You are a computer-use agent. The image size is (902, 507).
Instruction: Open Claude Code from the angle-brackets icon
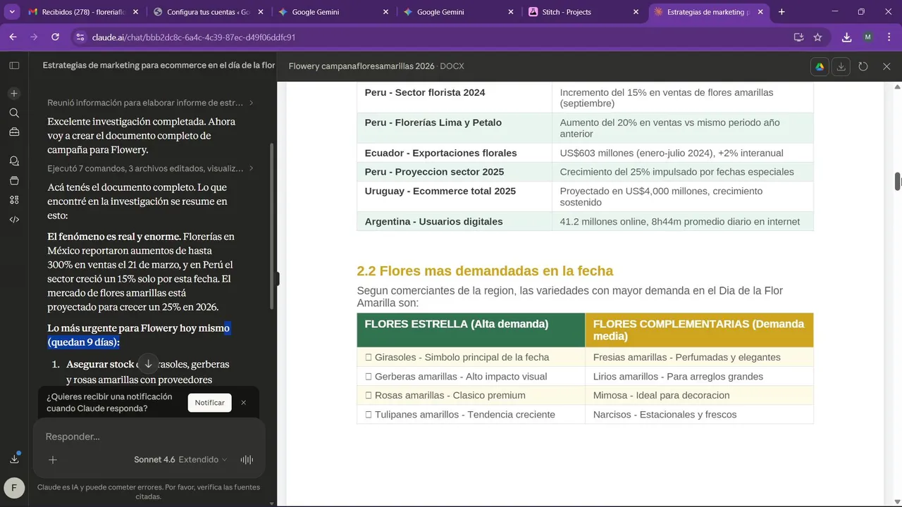pos(14,219)
